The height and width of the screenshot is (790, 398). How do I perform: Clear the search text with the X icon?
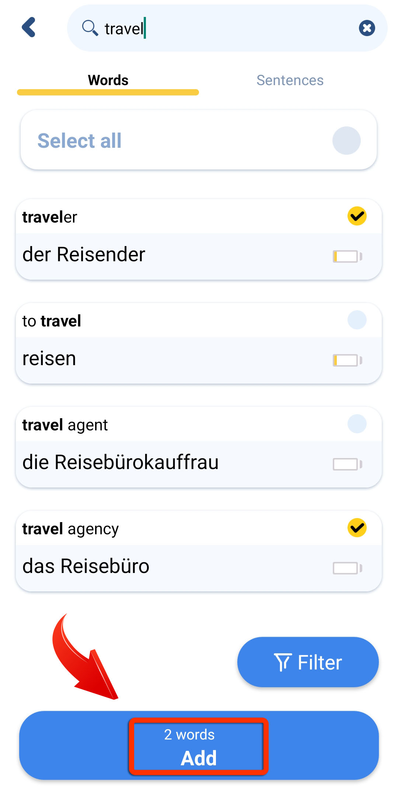[367, 28]
